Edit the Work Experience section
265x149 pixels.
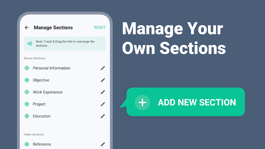[103, 92]
